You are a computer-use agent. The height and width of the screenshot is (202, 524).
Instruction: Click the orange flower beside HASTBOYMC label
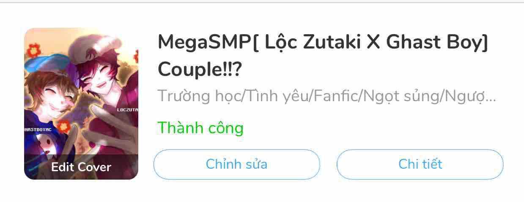(x=63, y=126)
